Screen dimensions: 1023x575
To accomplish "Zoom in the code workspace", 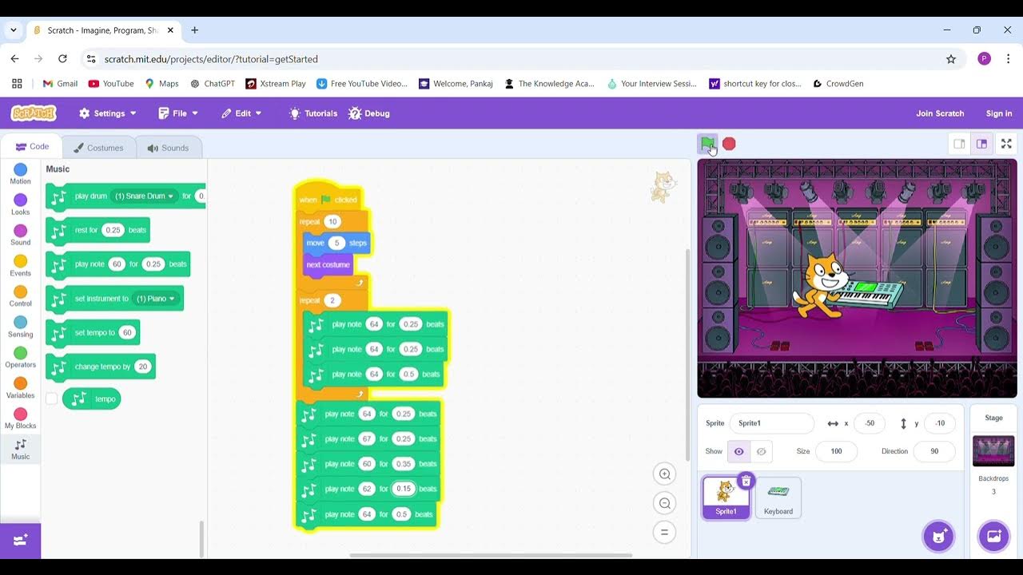I will point(664,474).
